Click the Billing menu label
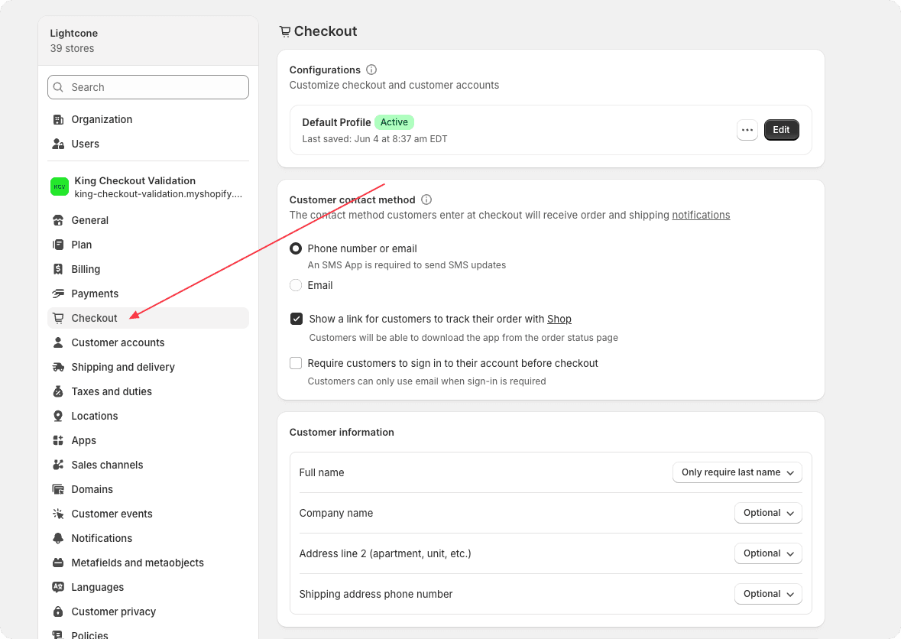This screenshot has height=639, width=901. pos(86,269)
